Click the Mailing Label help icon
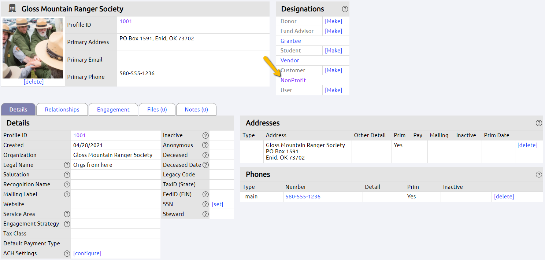Viewport: 545px width, 260px height. (67, 194)
